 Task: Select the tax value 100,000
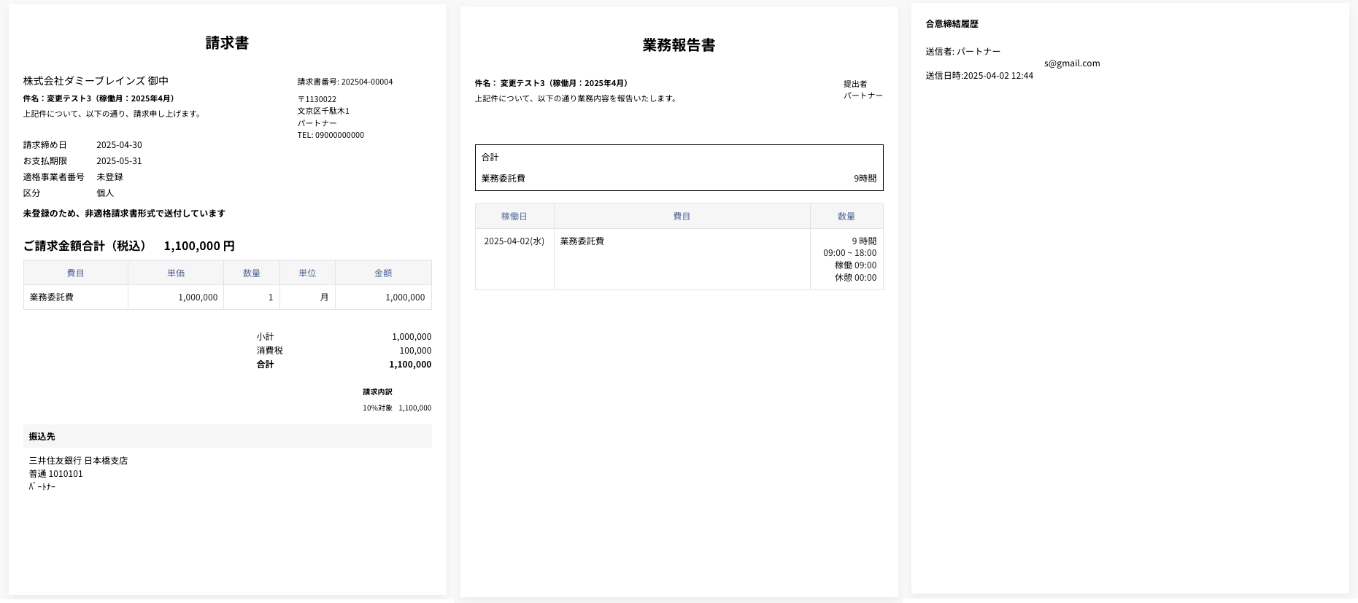point(415,351)
